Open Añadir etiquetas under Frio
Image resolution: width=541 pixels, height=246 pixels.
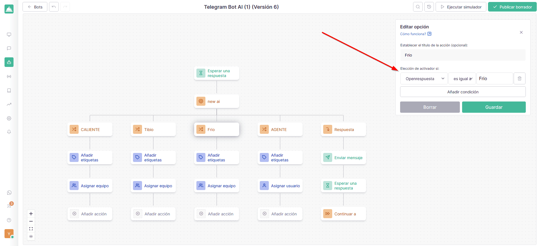[x=217, y=157]
